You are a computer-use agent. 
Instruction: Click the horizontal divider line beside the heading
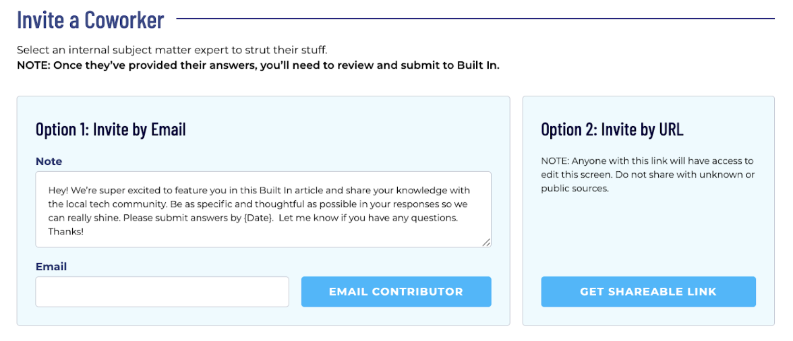[x=475, y=19]
